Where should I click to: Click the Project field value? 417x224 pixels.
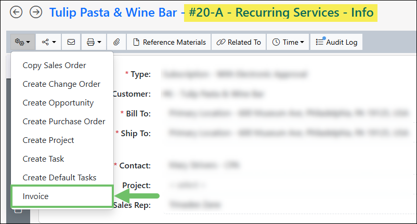[188, 185]
